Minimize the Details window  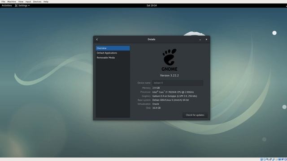click(x=200, y=39)
